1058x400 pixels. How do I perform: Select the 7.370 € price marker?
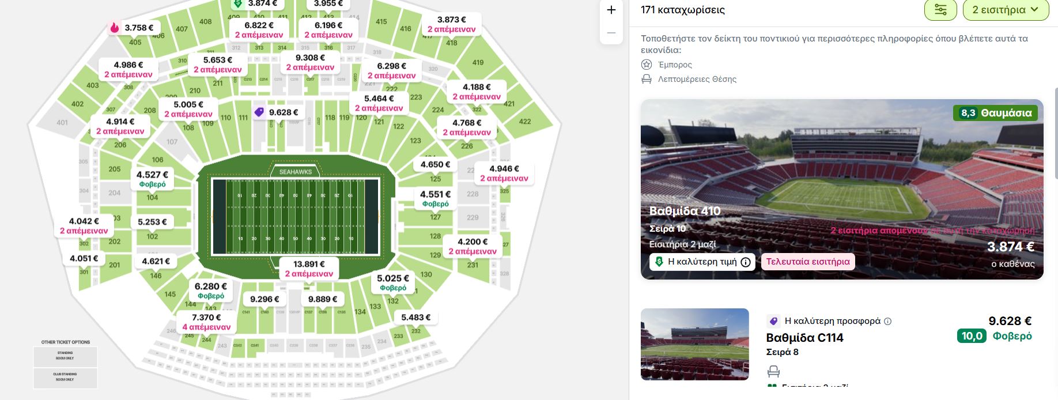(x=206, y=322)
